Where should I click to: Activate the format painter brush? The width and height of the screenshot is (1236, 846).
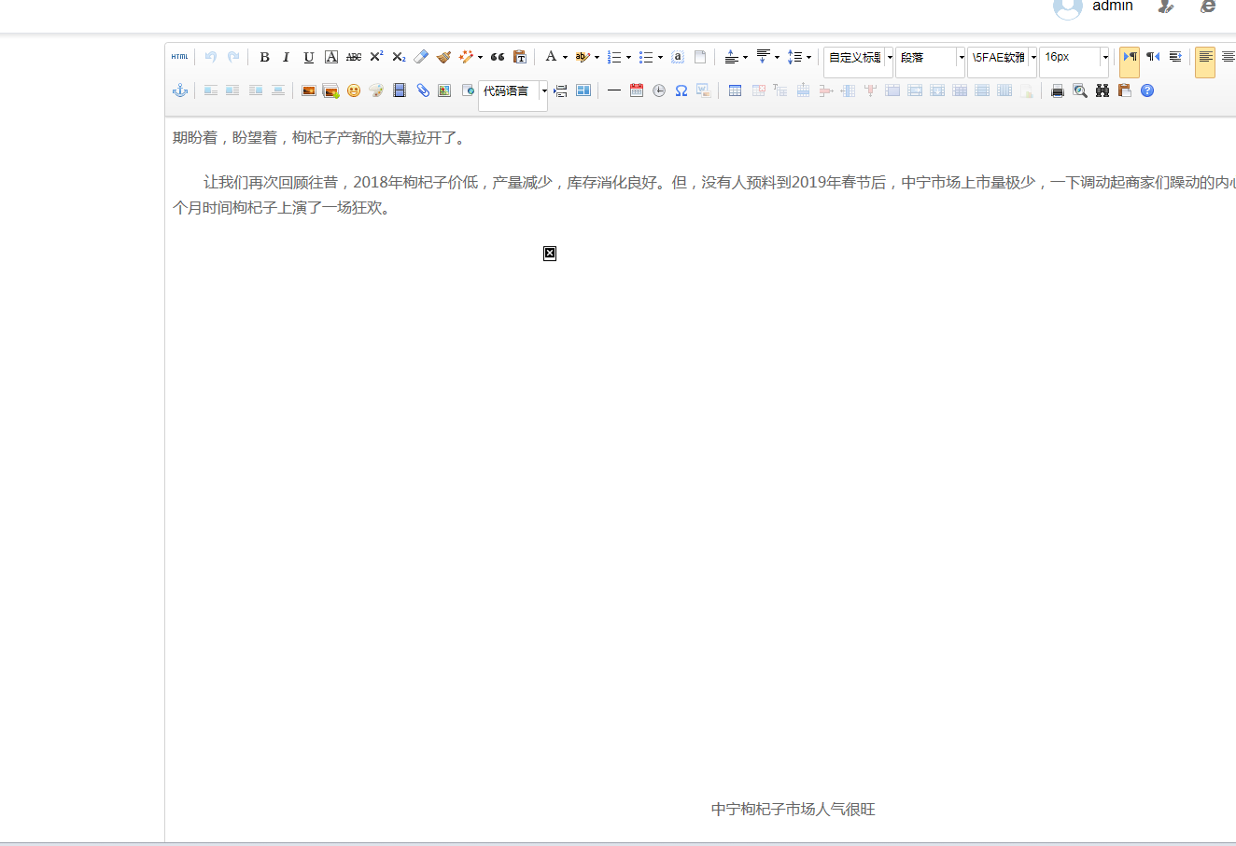click(443, 57)
